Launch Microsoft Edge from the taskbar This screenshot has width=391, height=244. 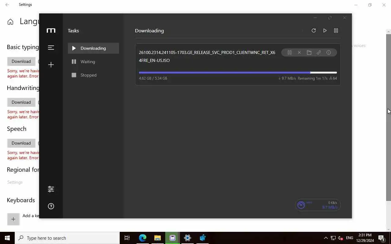click(x=143, y=238)
